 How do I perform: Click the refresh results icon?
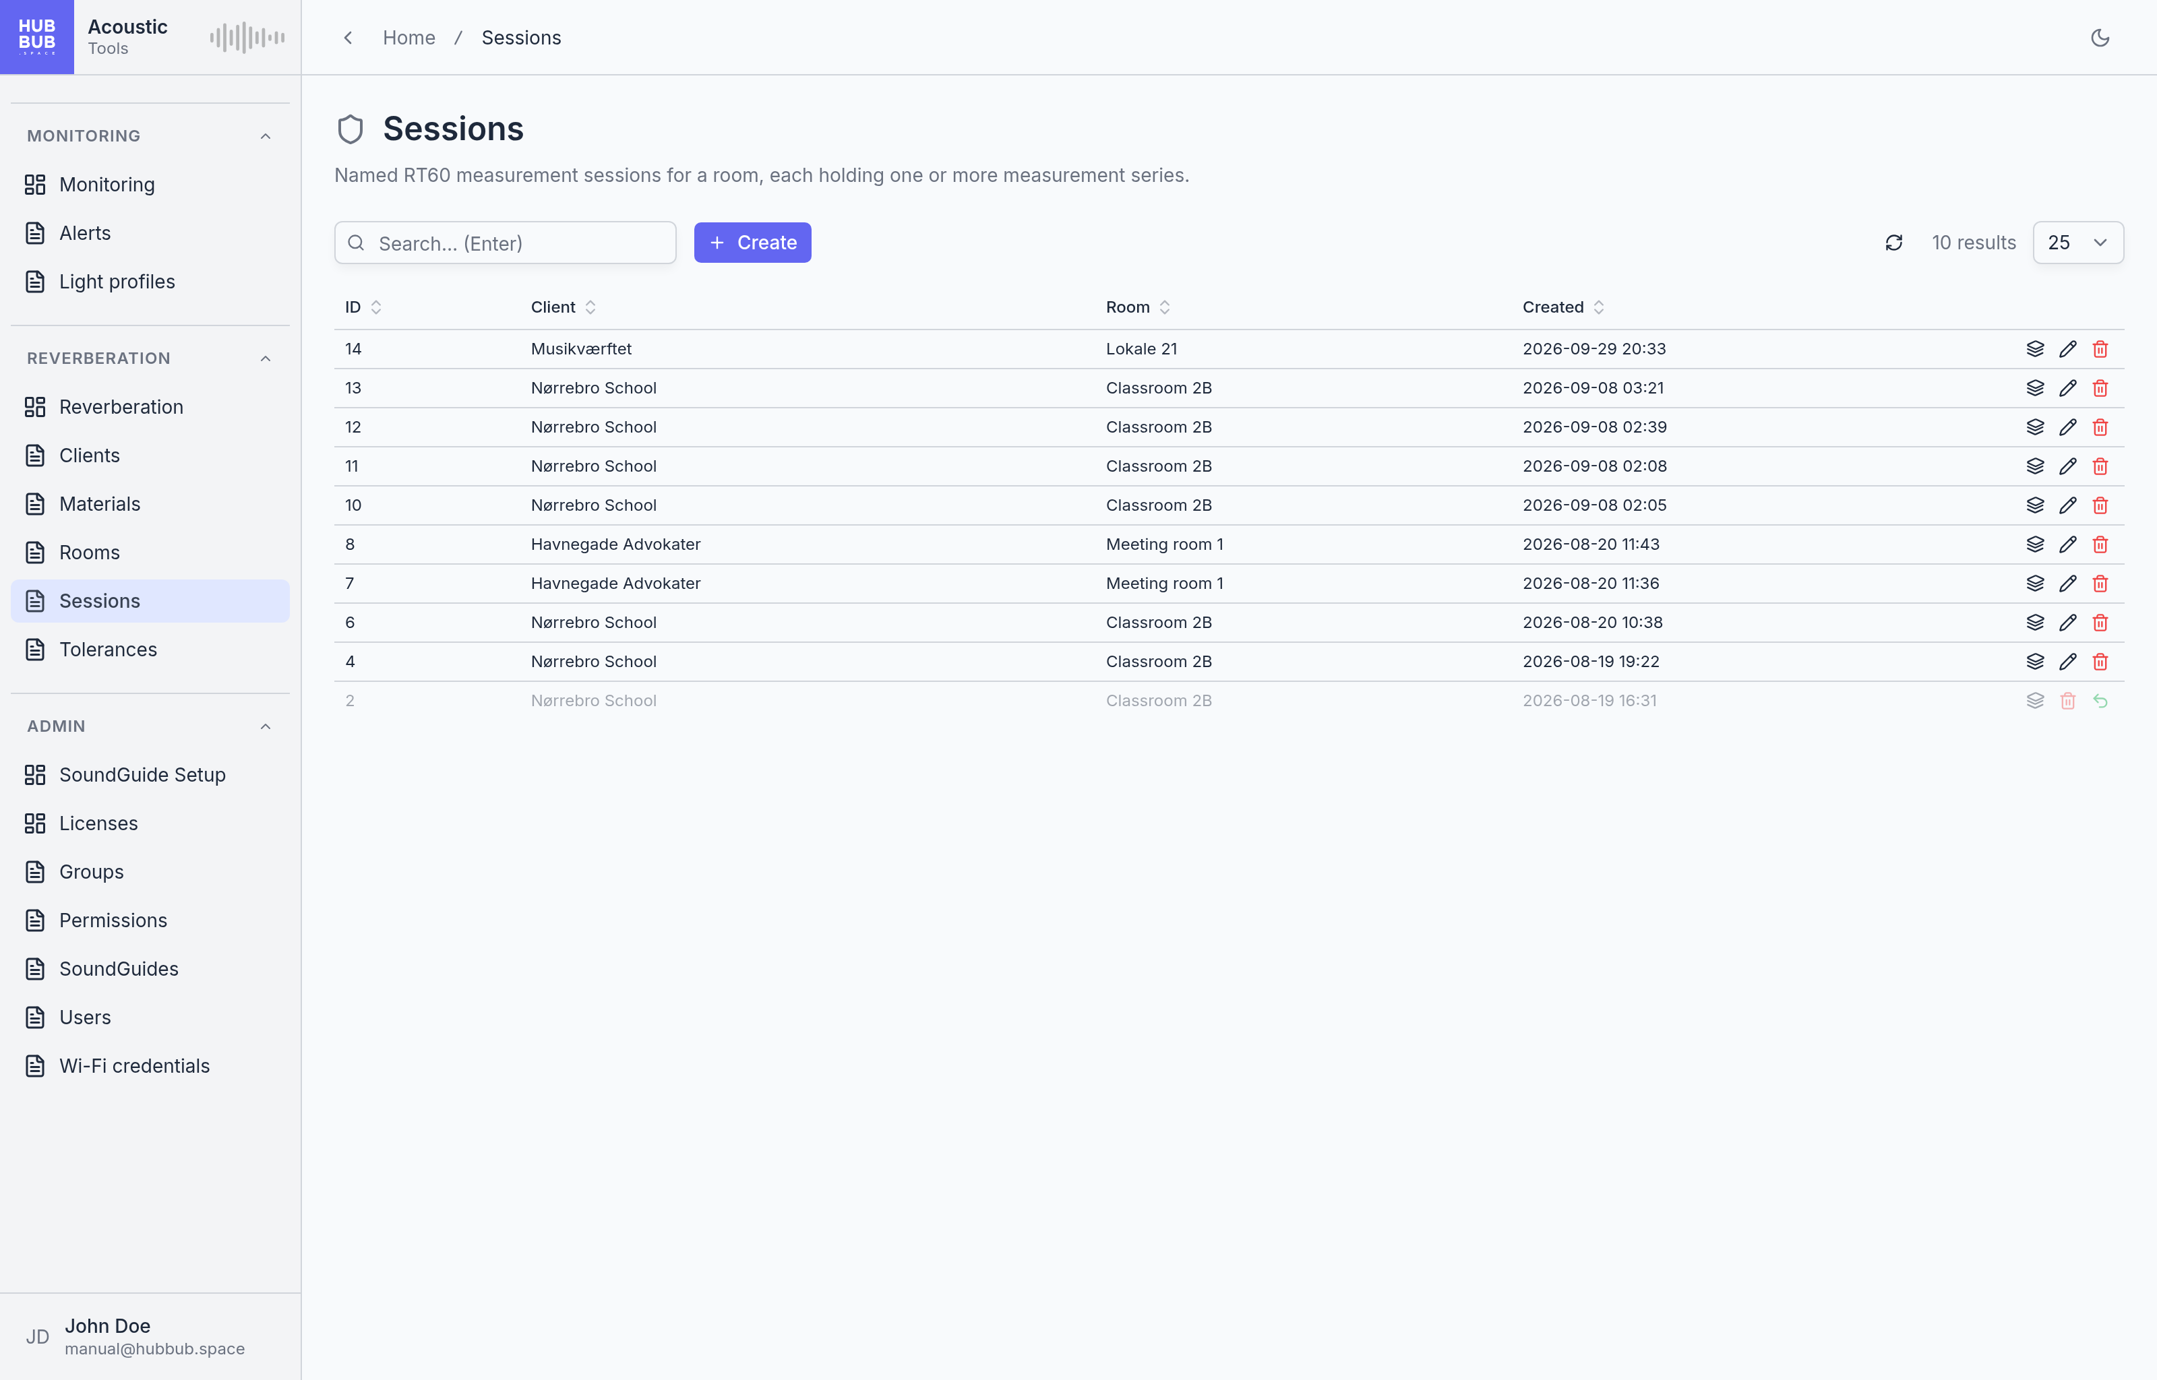[x=1893, y=243]
